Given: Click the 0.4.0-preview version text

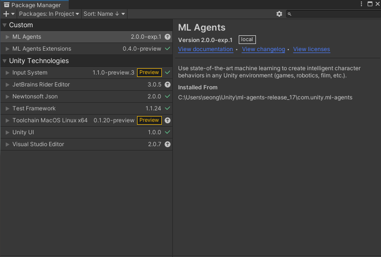Looking at the screenshot, I should click(142, 49).
